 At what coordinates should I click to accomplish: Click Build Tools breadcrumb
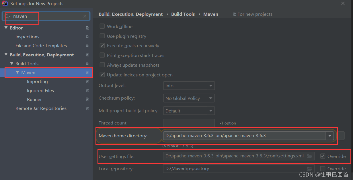click(183, 14)
